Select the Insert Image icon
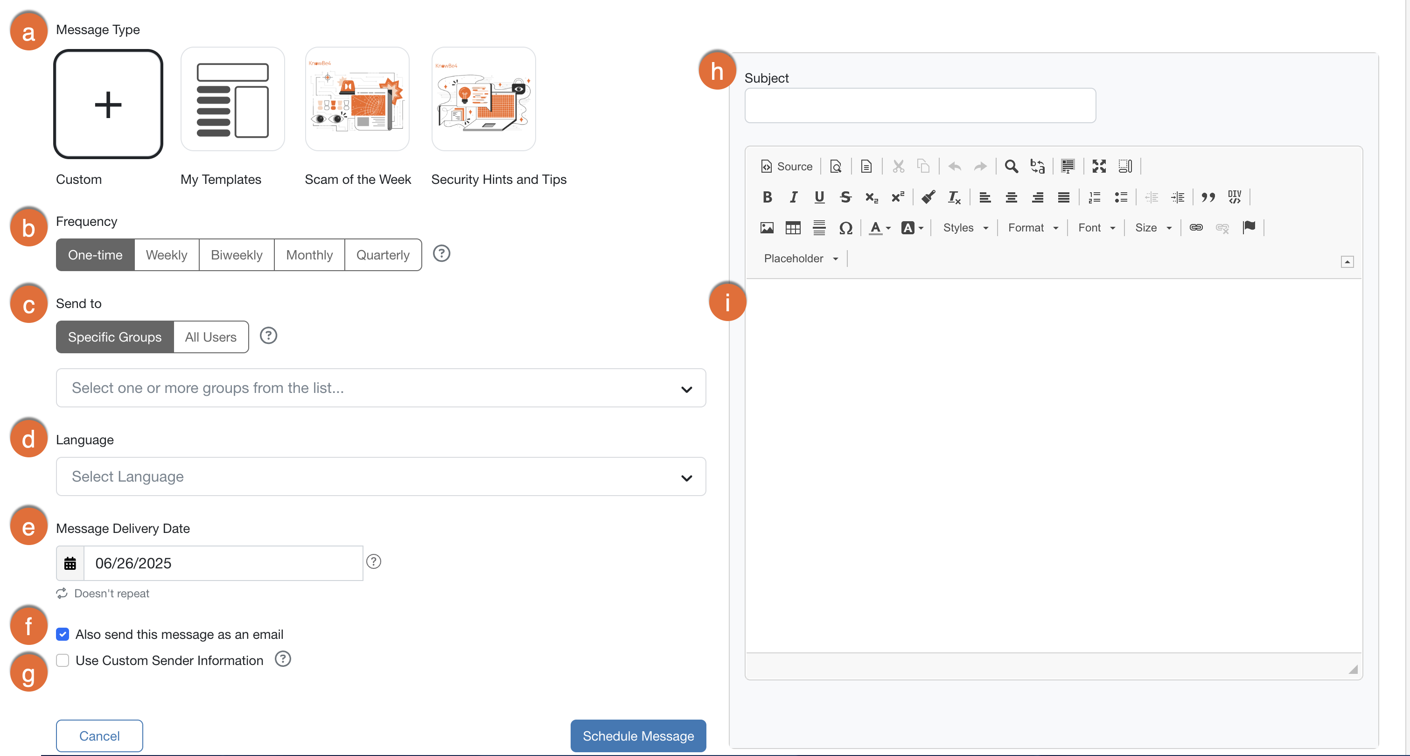The image size is (1410, 756). tap(767, 228)
